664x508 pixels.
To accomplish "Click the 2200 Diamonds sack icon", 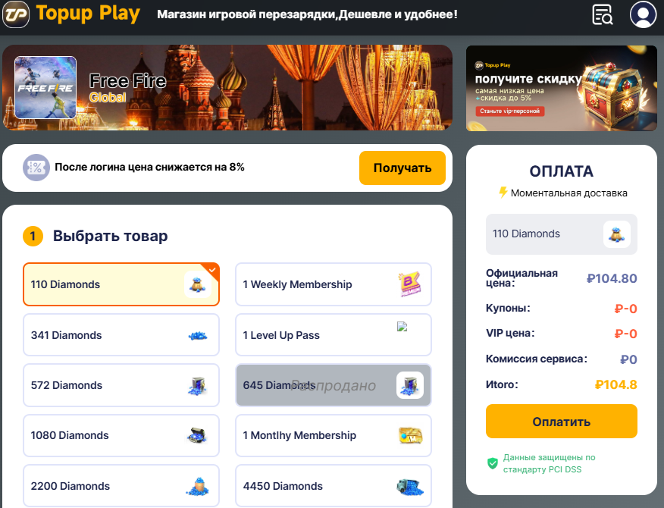I will click(197, 487).
